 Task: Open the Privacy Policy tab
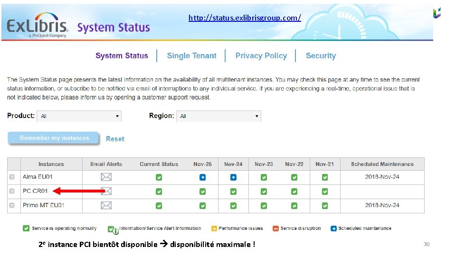tap(261, 56)
